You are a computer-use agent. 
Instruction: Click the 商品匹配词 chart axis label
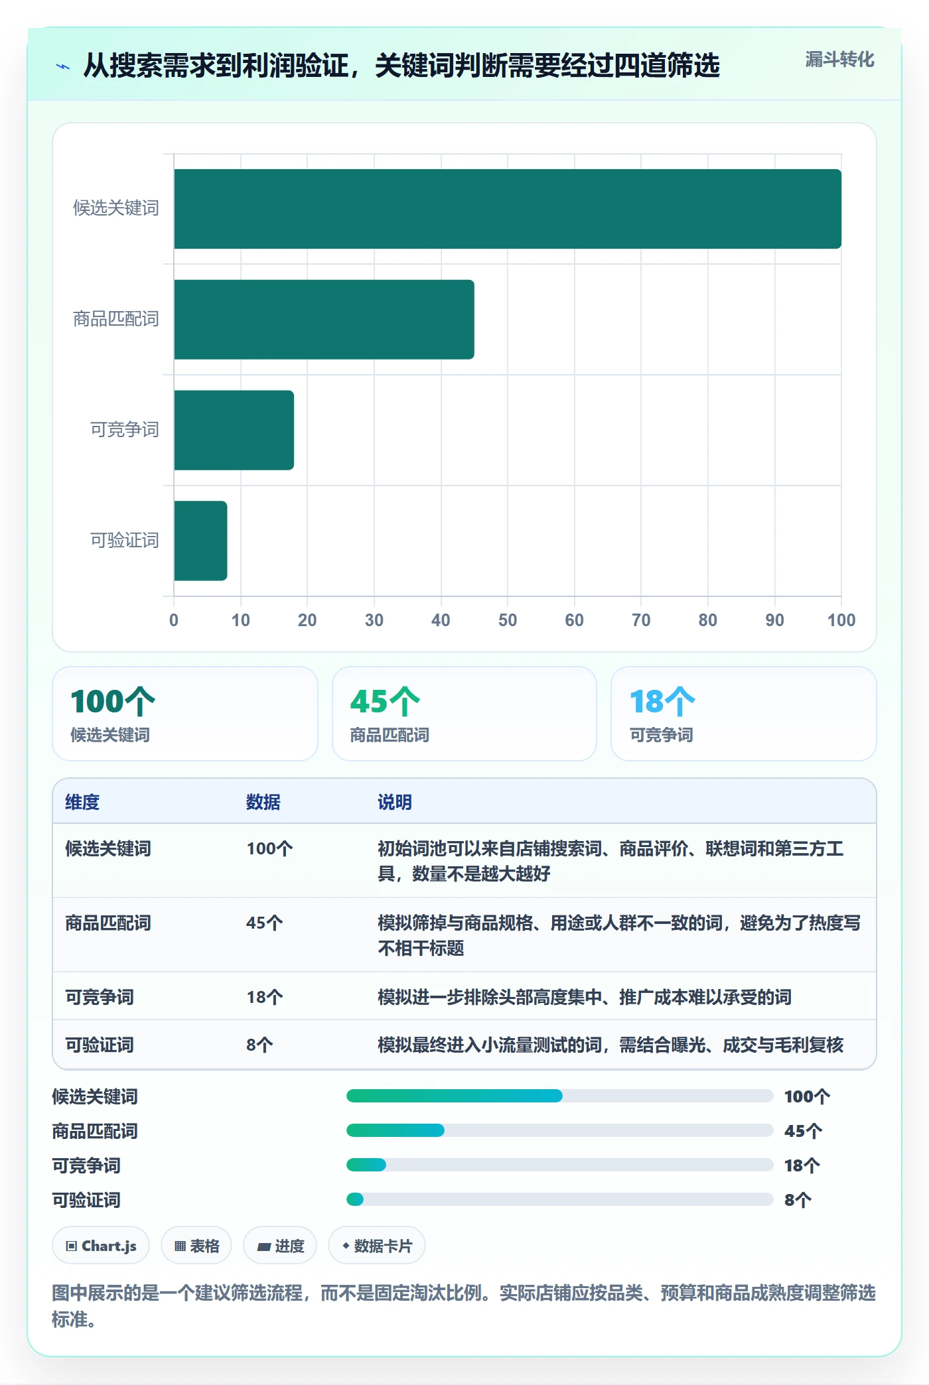[116, 319]
